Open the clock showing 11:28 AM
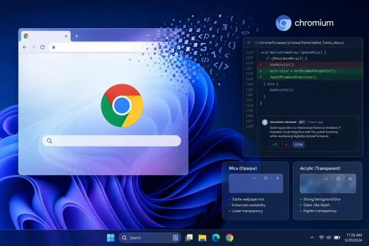Image resolution: width=369 pixels, height=246 pixels. click(x=354, y=238)
